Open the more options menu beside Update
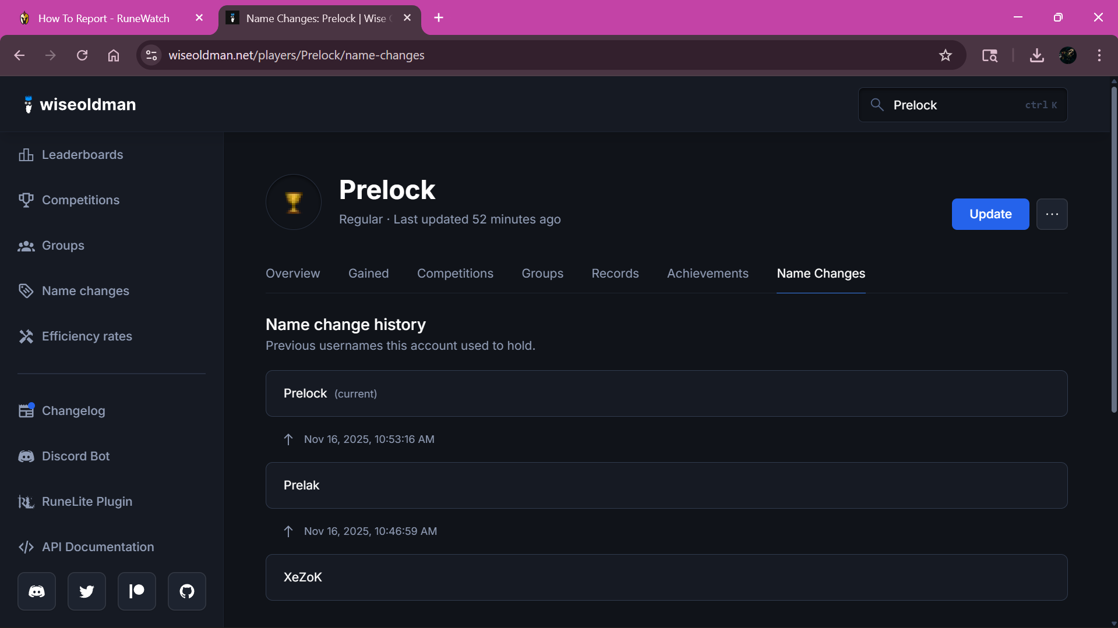The height and width of the screenshot is (628, 1118). [x=1052, y=214]
